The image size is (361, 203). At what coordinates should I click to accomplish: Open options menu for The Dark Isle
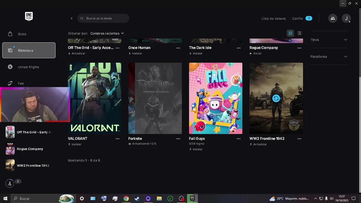coord(239,48)
